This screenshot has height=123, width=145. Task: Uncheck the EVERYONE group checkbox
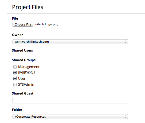tap(15, 73)
